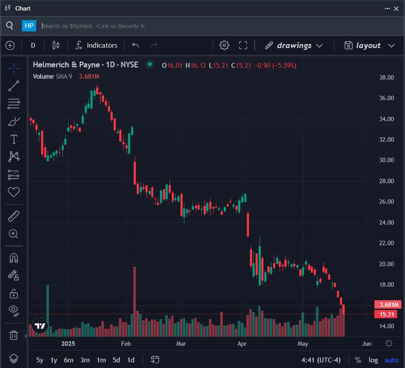The width and height of the screenshot is (405, 368).
Task: Click the chart panel header icon
Action: pos(8,8)
